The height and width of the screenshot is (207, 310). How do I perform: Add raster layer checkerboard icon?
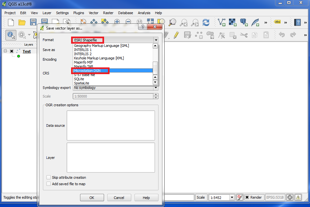point(233,22)
